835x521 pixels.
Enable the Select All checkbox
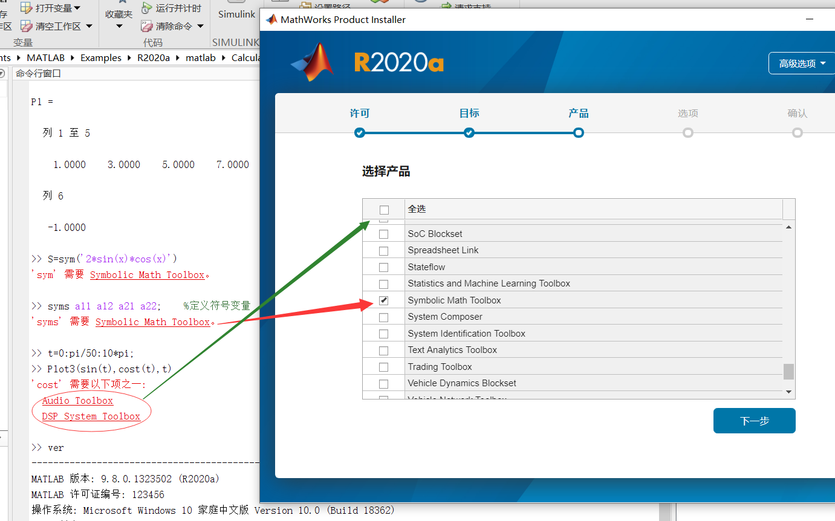tap(384, 209)
